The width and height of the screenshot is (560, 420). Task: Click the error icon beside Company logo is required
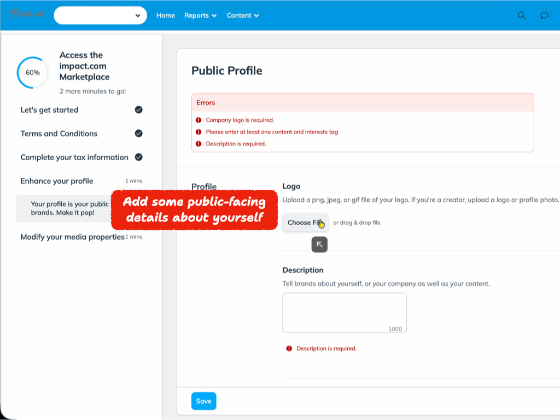[x=198, y=120]
